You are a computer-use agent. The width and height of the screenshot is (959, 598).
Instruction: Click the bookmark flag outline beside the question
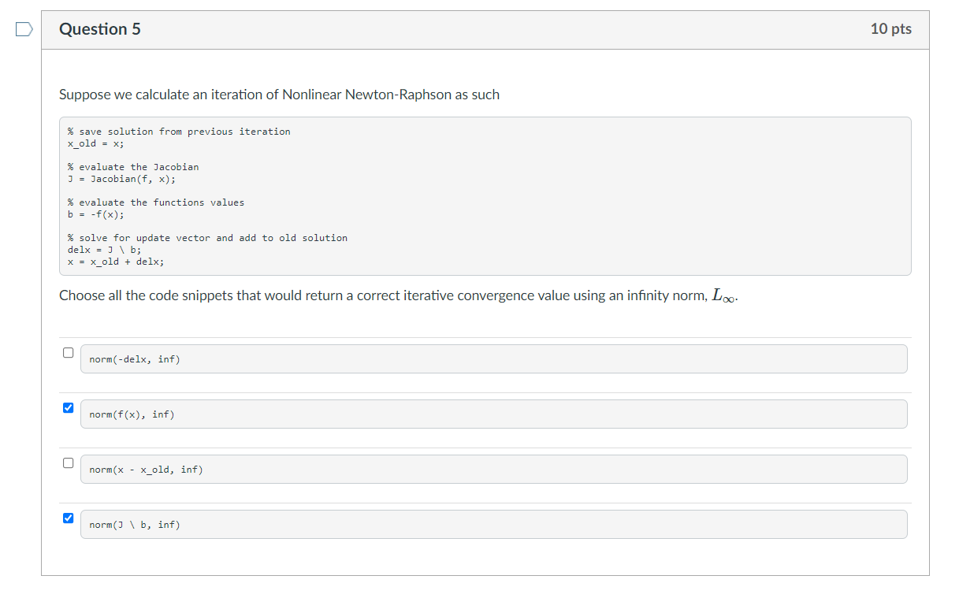[x=22, y=28]
